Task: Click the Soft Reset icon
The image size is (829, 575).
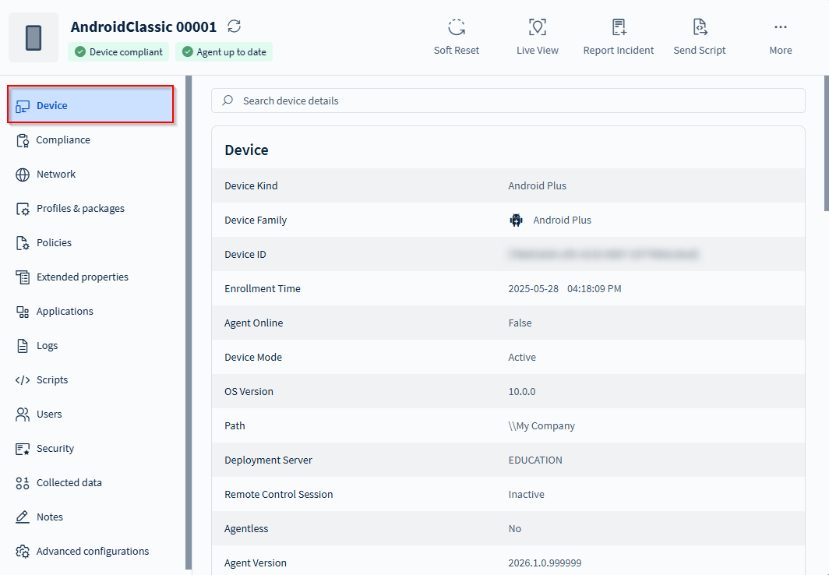Action: (x=457, y=28)
